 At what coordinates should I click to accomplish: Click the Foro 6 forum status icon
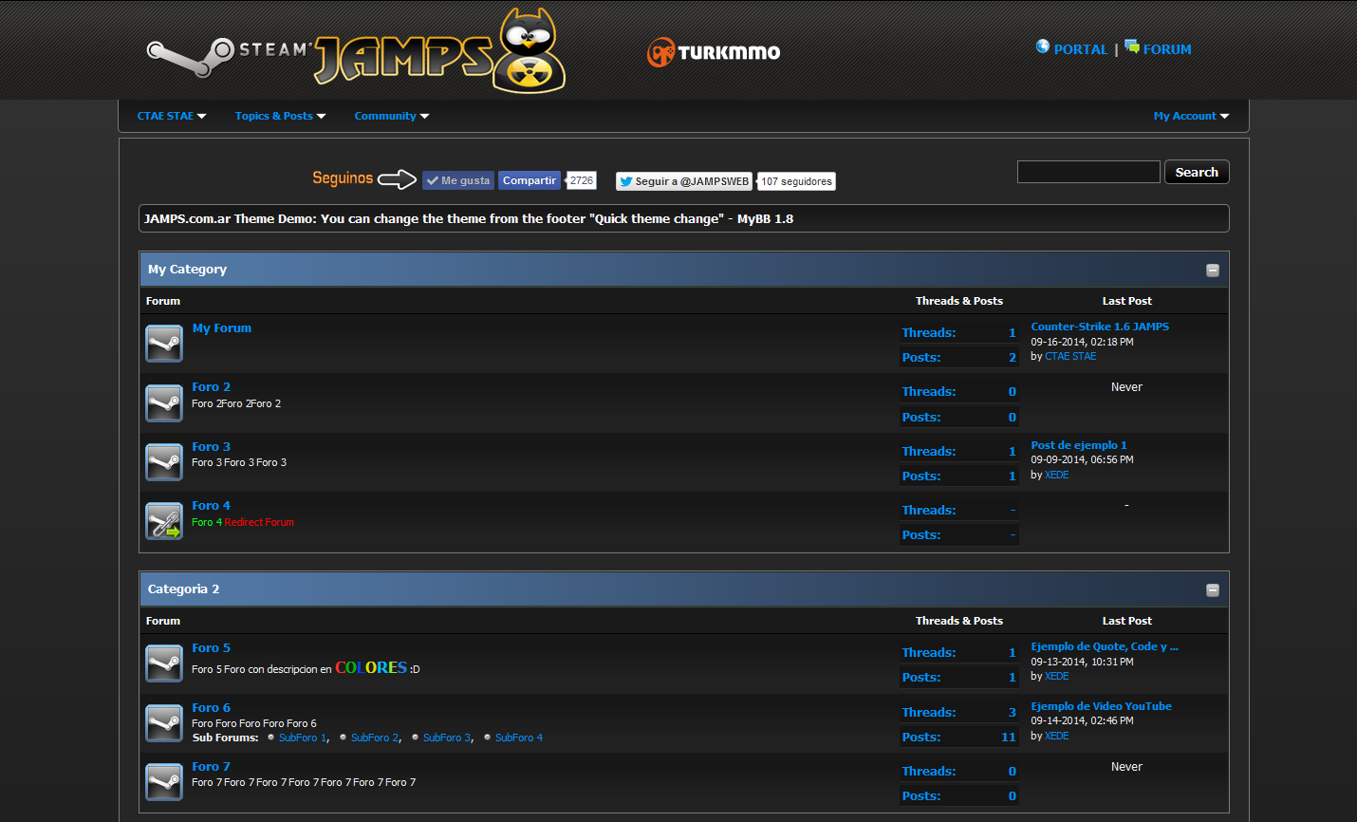[164, 723]
